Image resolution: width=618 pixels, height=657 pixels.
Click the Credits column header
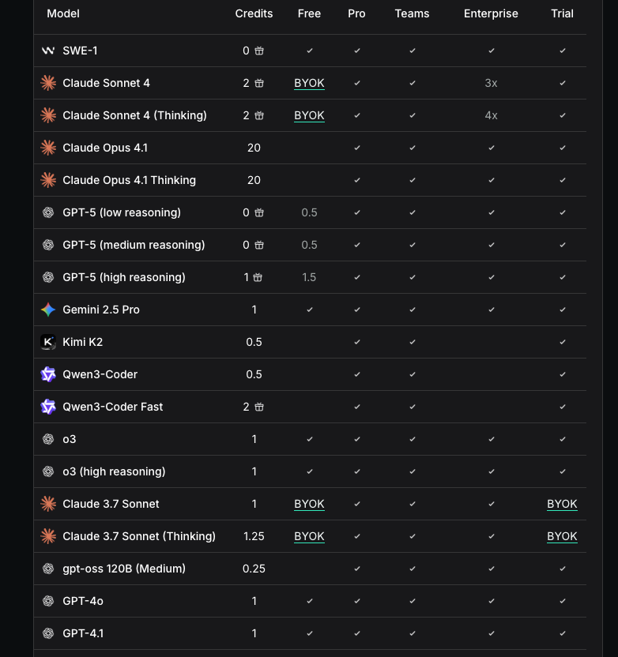point(254,13)
